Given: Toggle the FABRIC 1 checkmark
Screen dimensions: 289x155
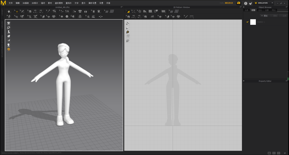Looking at the screenshot, I should tap(248, 22).
